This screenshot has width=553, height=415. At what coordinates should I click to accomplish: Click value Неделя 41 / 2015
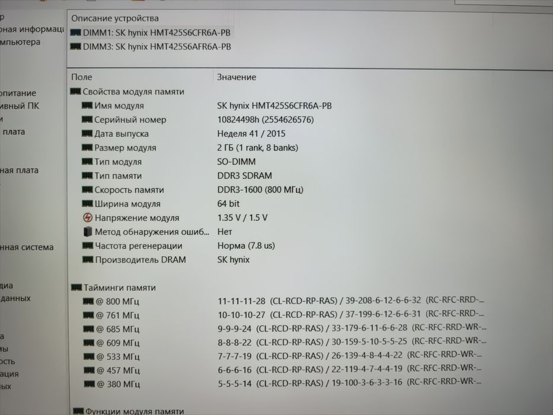(x=251, y=134)
